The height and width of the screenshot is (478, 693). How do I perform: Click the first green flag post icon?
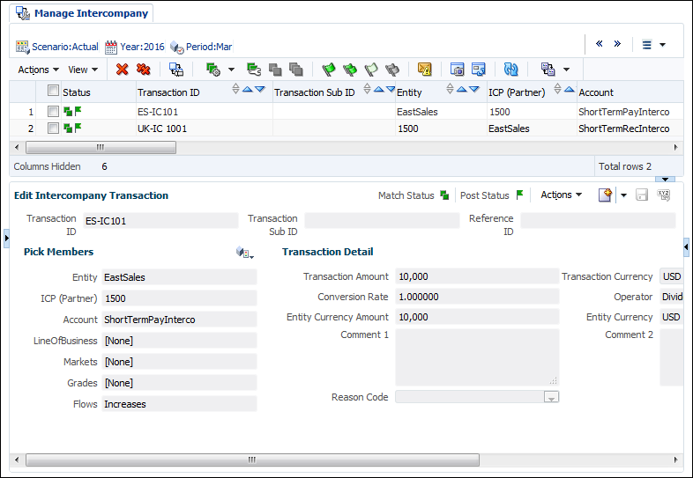click(x=329, y=69)
